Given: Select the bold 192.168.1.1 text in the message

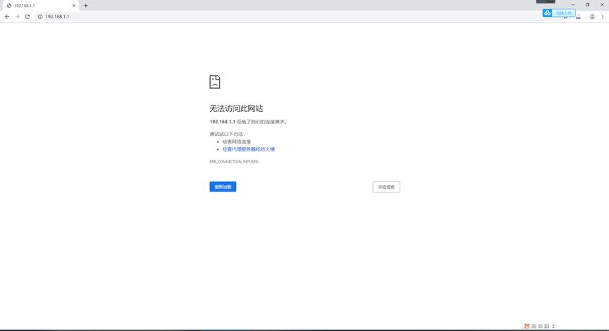Looking at the screenshot, I should (x=222, y=122).
